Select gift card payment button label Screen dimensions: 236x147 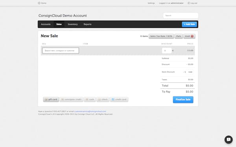pos(53,99)
